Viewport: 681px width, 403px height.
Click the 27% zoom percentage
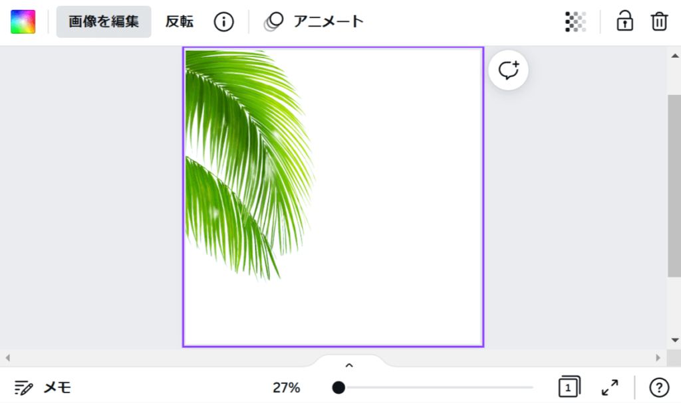point(286,387)
